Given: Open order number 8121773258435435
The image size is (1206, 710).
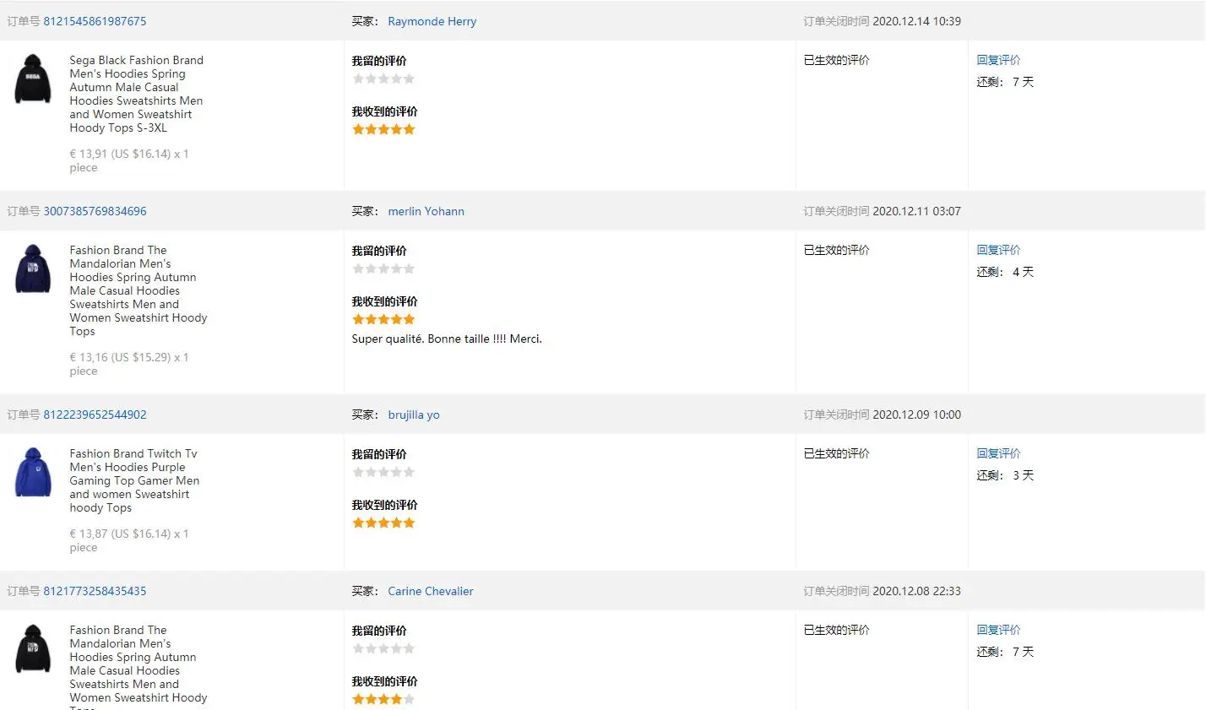Looking at the screenshot, I should pyautogui.click(x=95, y=591).
